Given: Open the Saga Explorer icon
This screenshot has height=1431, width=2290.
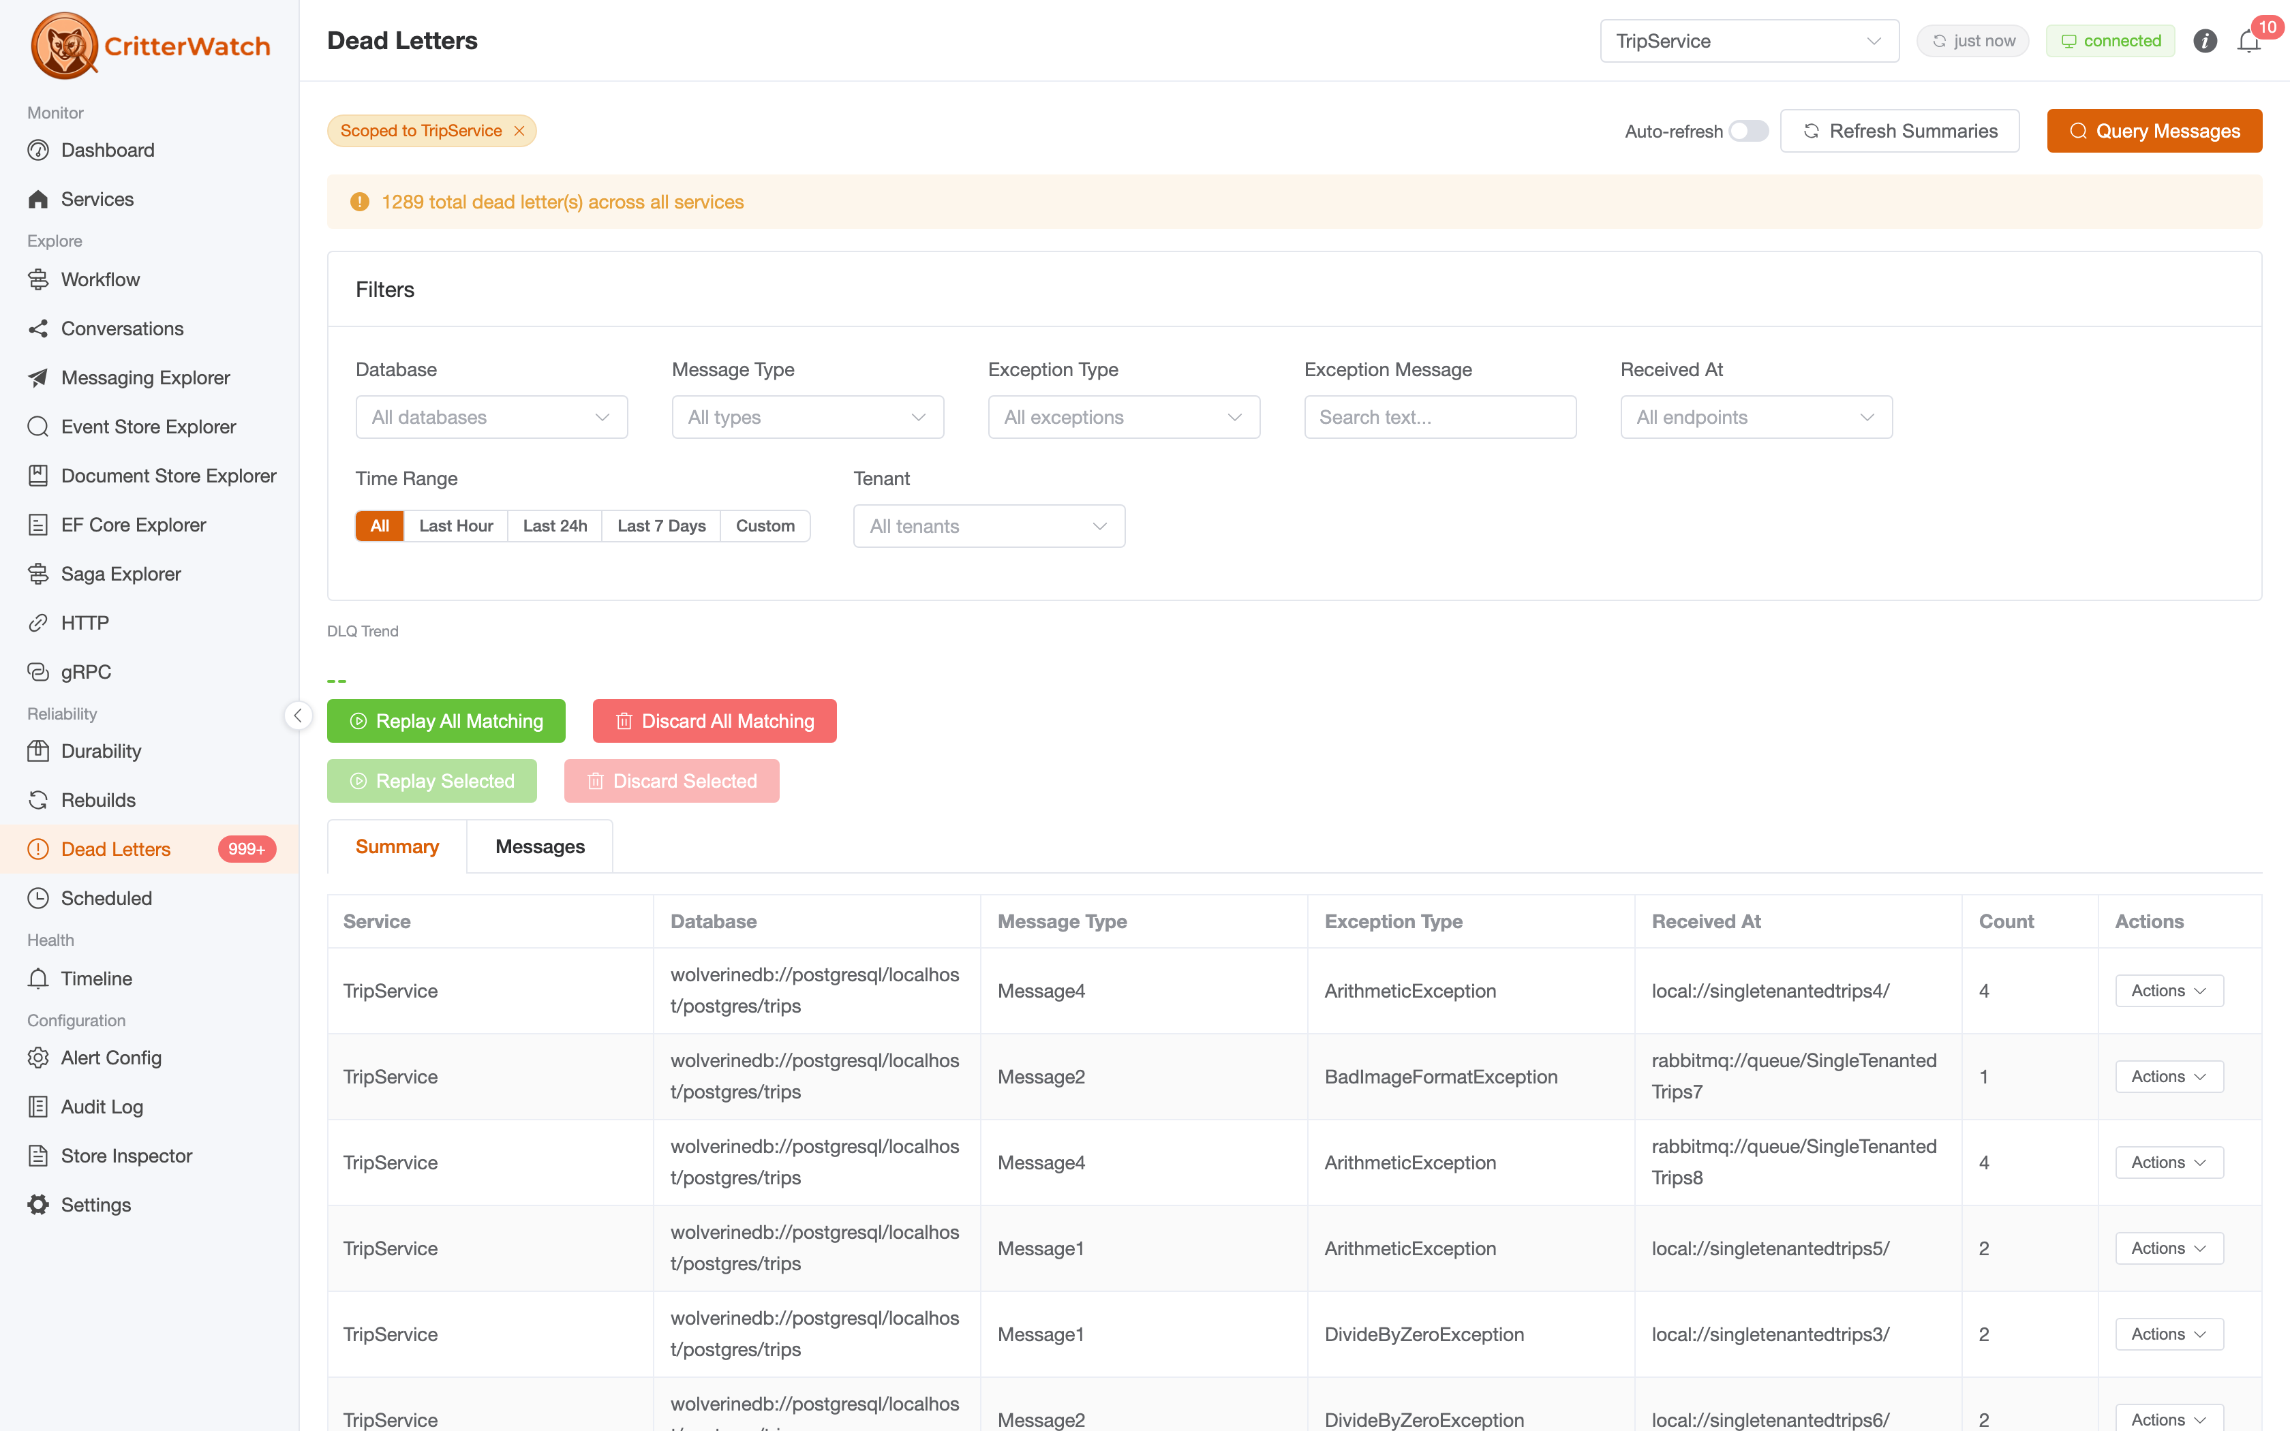Looking at the screenshot, I should coord(38,574).
